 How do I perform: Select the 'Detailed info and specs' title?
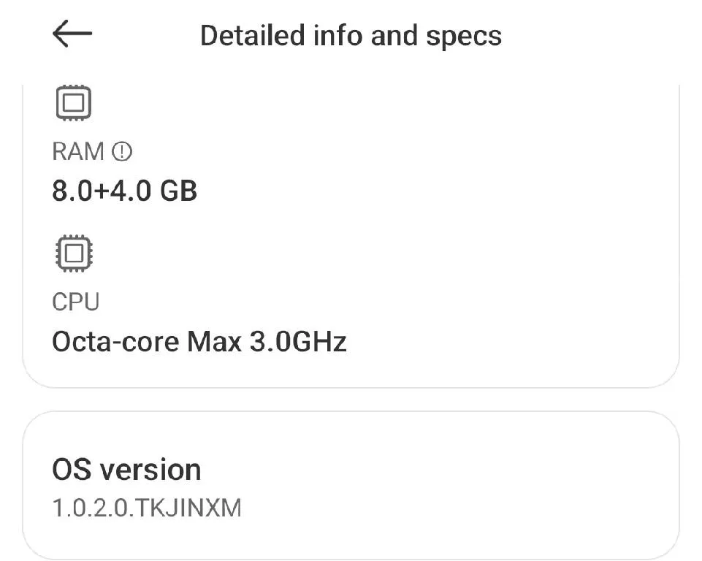(x=351, y=35)
